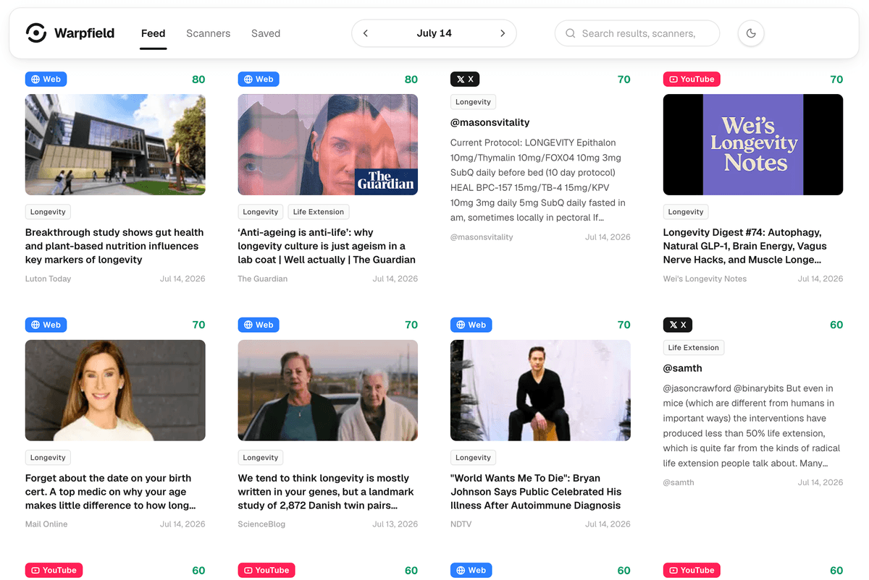Screen dimensions: 869x580
Task: Click the 'Mail Online' source name
Action: click(x=46, y=524)
